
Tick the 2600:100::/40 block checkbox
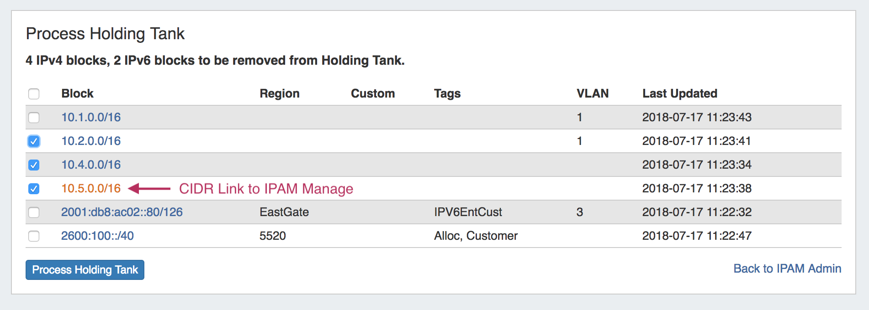click(x=34, y=236)
